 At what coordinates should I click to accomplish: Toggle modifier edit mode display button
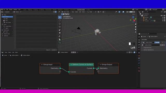pyautogui.click(x=155, y=42)
